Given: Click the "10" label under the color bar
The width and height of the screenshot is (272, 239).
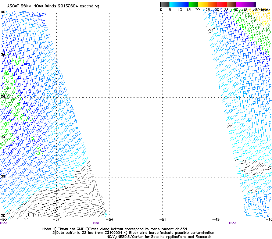Looking at the screenshot, I should point(180,10).
